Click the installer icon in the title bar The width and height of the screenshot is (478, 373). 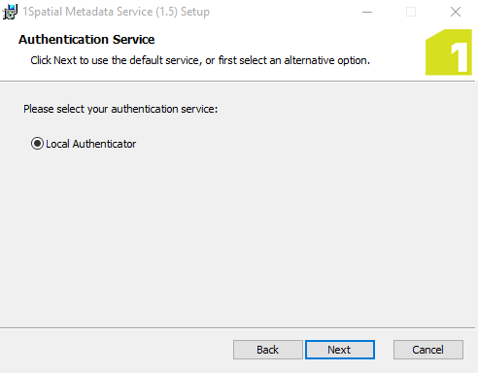[x=10, y=12]
